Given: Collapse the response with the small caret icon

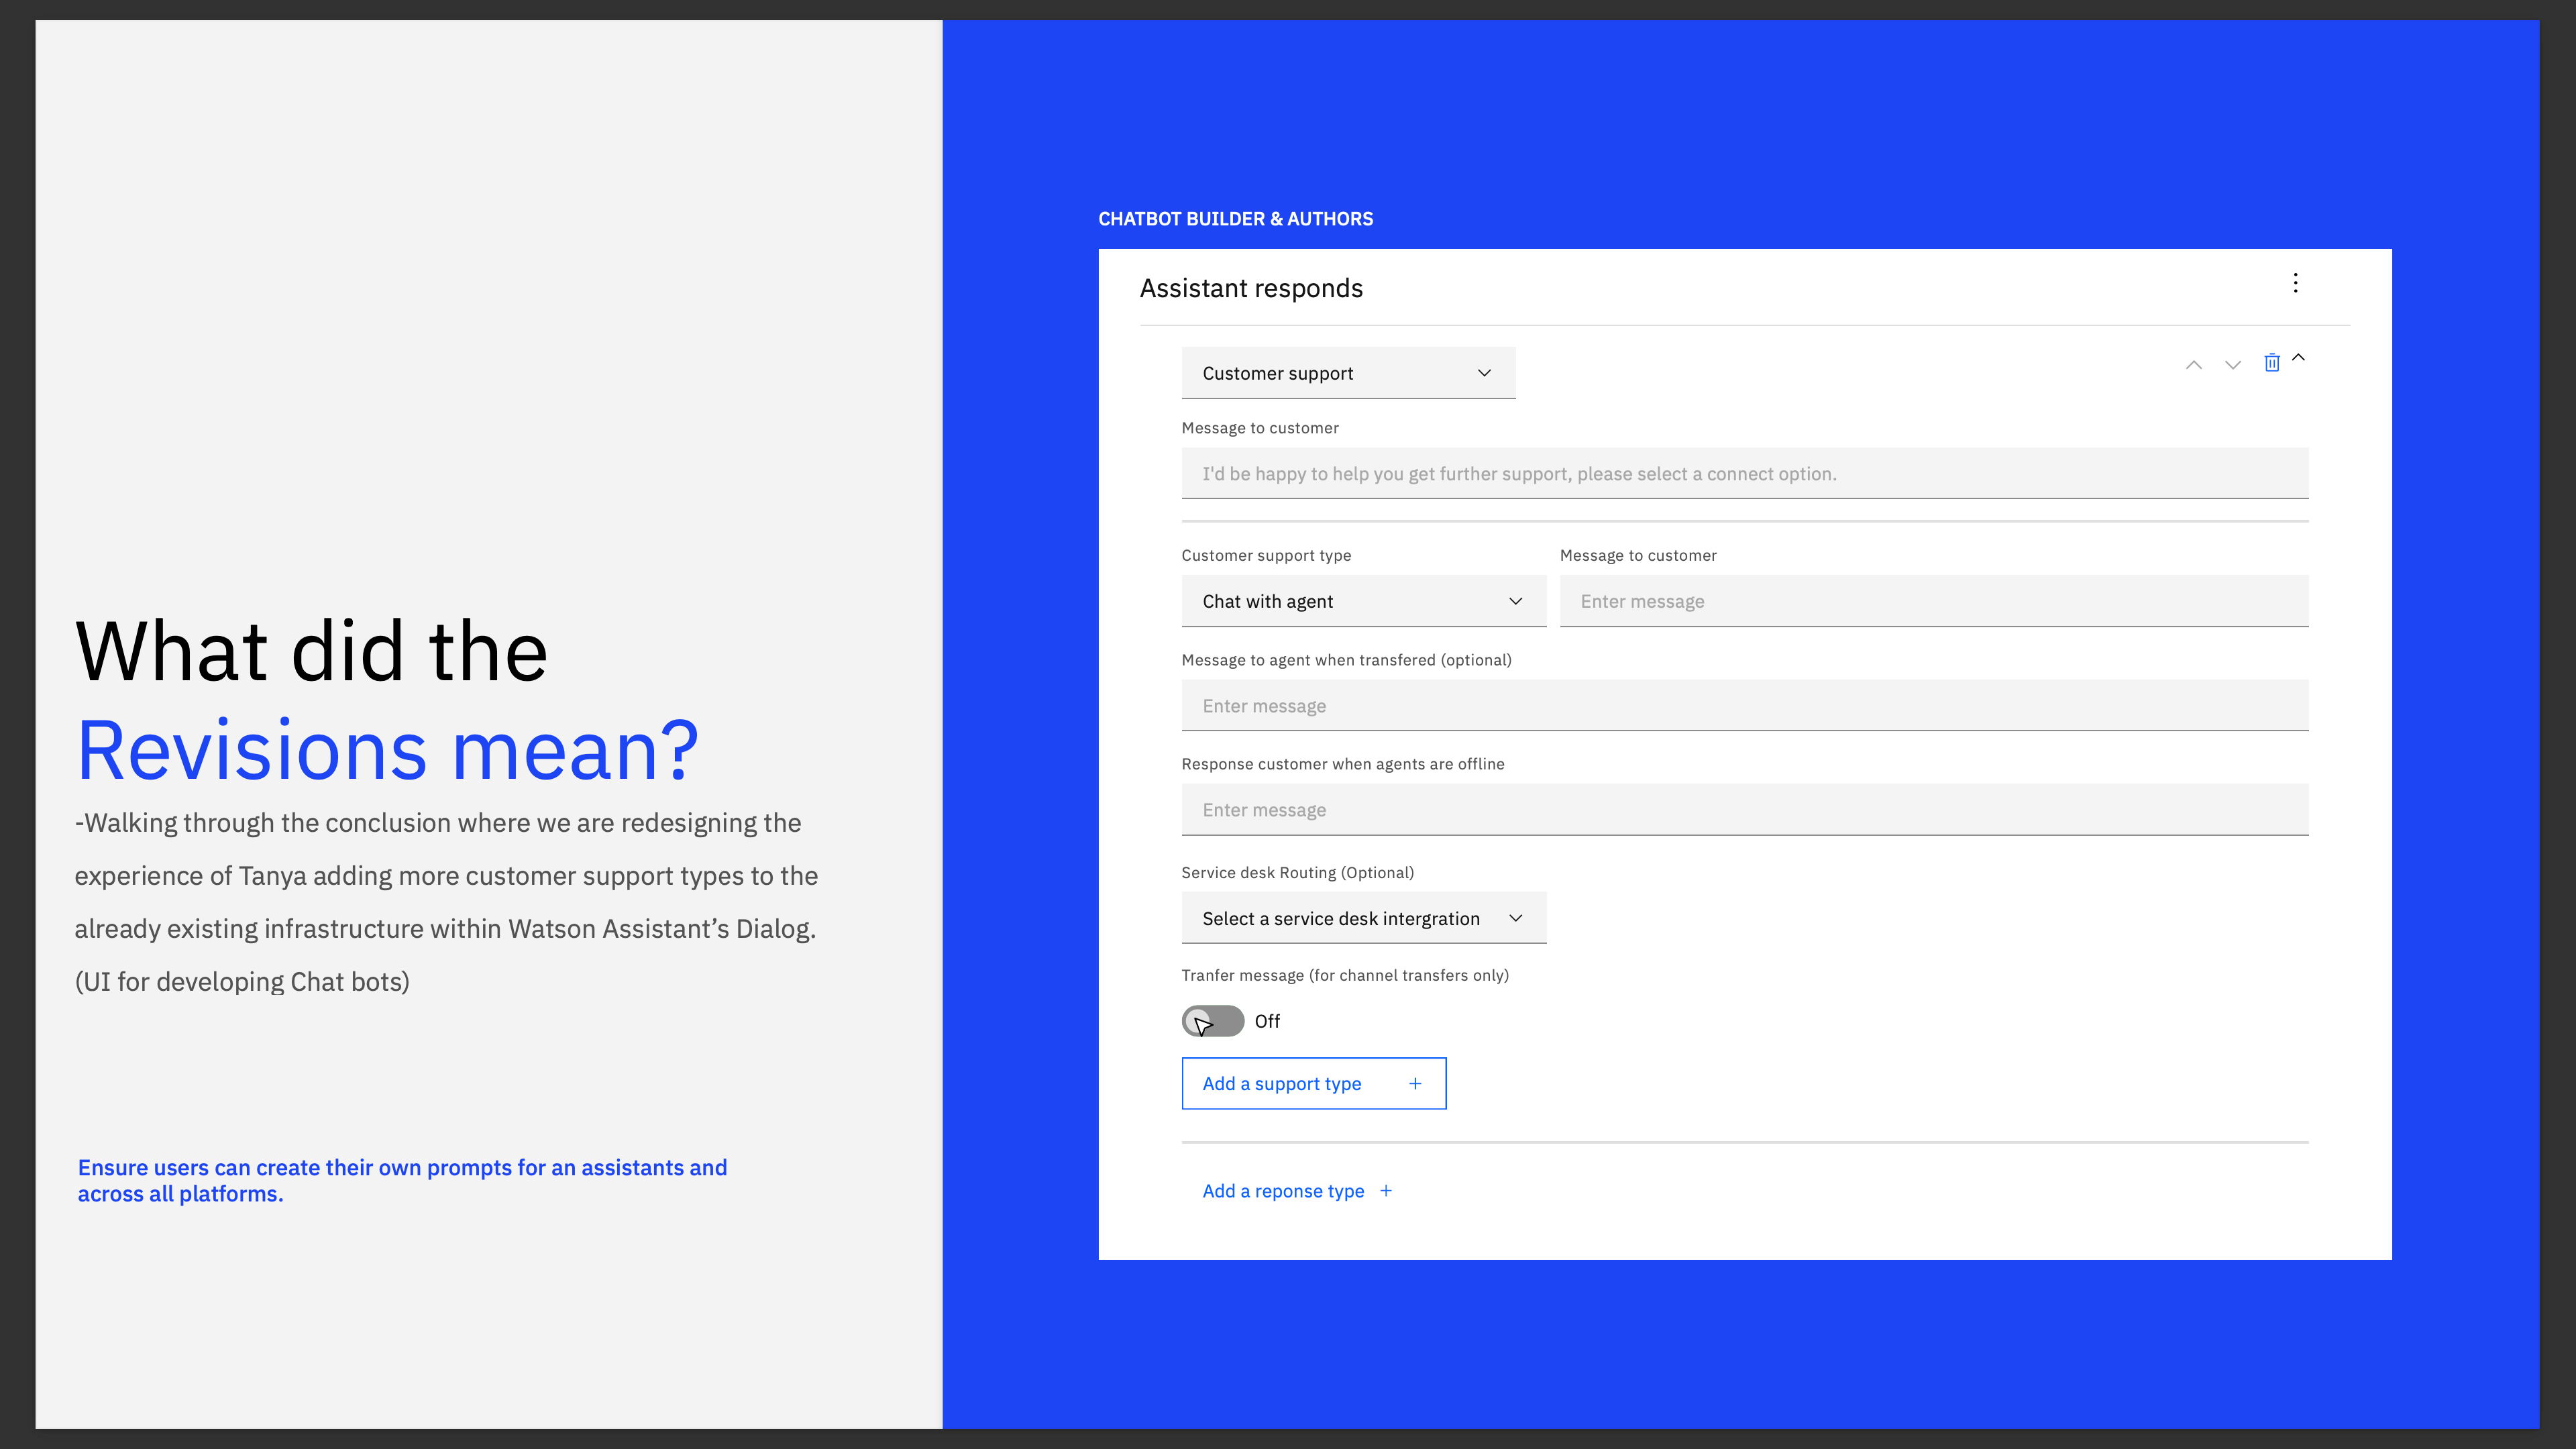Looking at the screenshot, I should point(2298,357).
